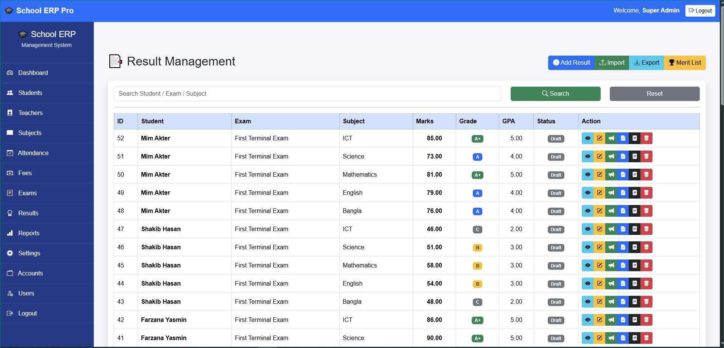Click the School ERP Pro header title
This screenshot has height=348, width=724.
[39, 11]
